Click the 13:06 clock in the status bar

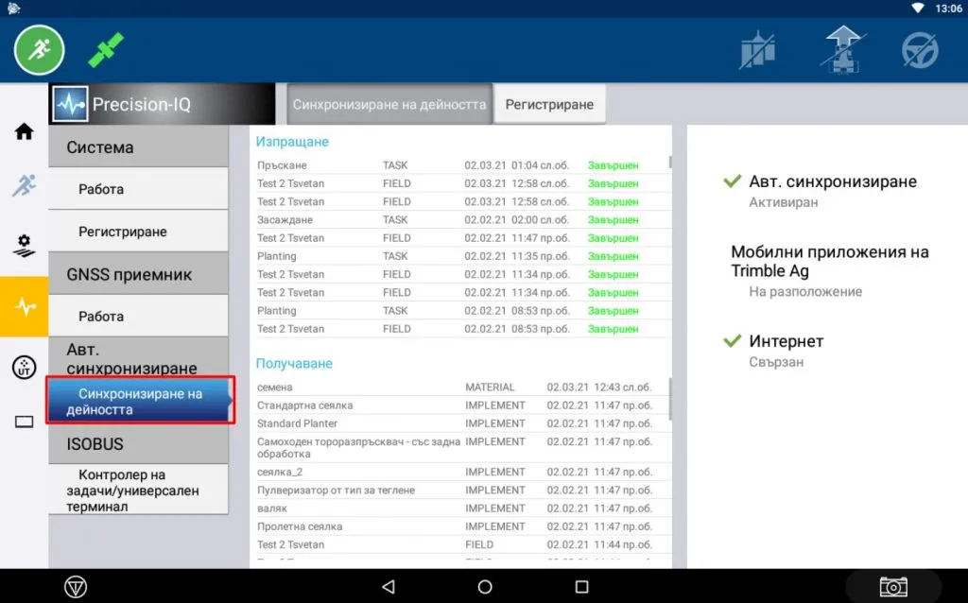click(948, 8)
